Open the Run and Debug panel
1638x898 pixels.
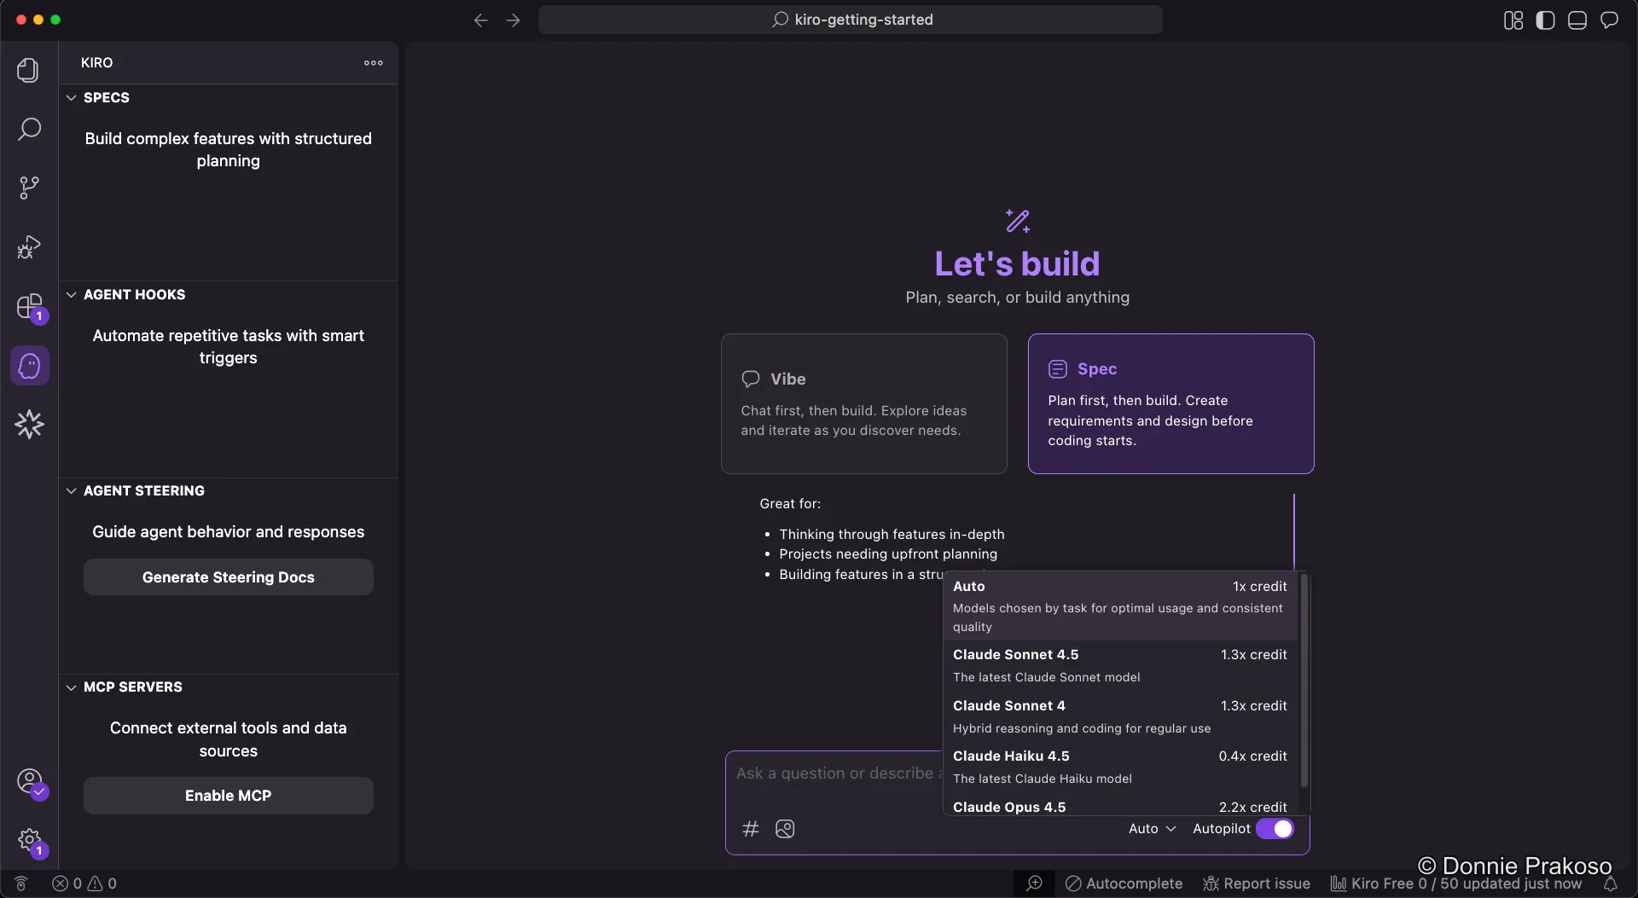pyautogui.click(x=28, y=246)
